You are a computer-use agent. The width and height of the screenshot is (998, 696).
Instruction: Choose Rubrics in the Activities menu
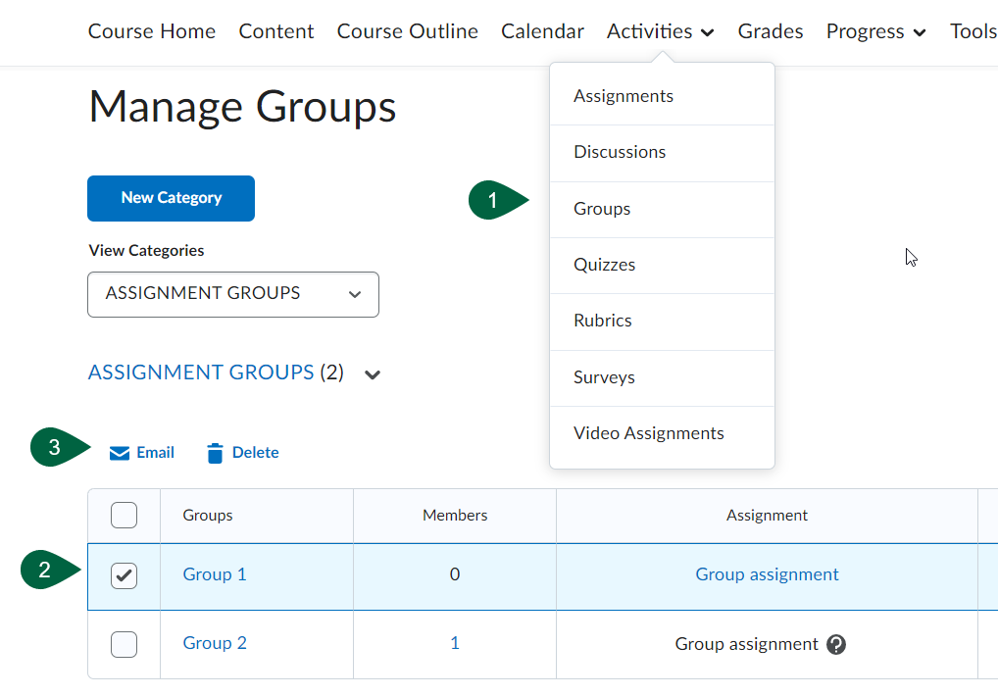pyautogui.click(x=602, y=321)
